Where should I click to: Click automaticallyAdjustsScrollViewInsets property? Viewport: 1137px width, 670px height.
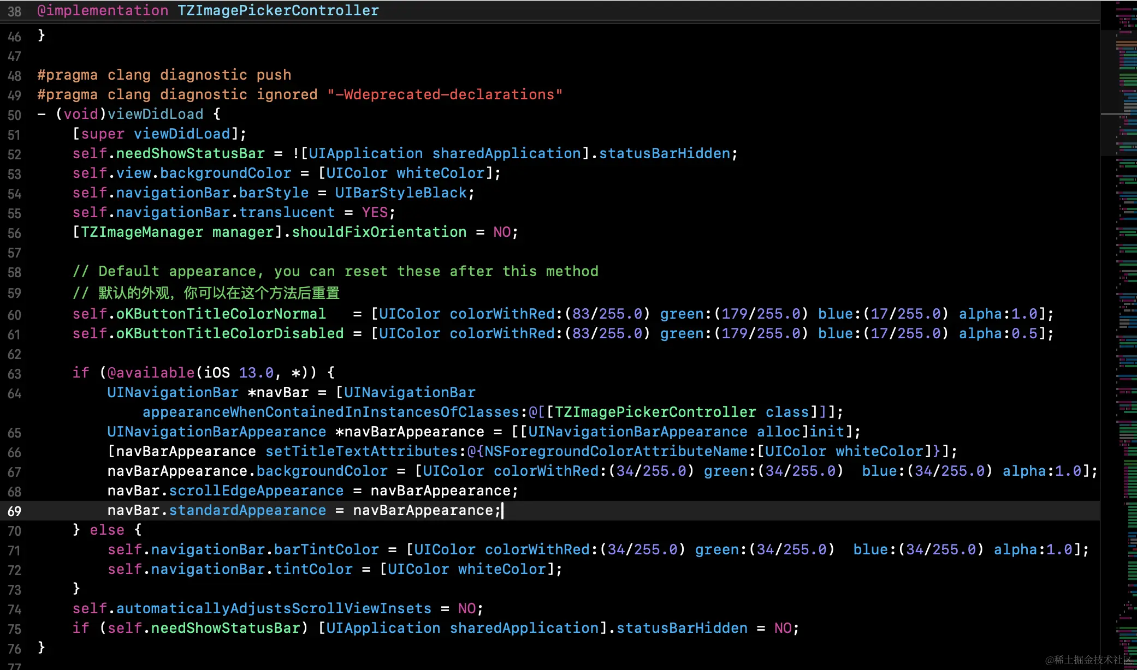pyautogui.click(x=274, y=608)
